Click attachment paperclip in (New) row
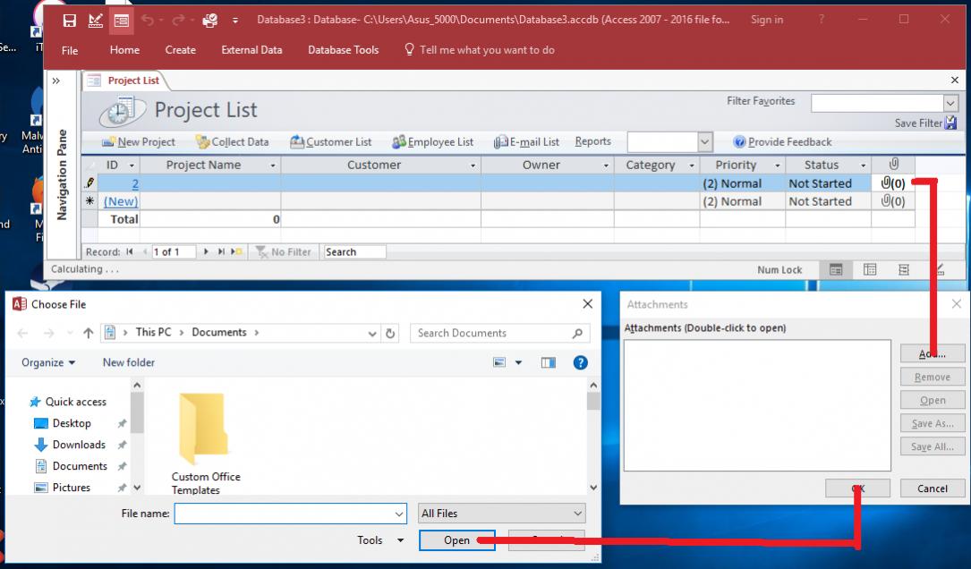The width and height of the screenshot is (971, 569). pyautogui.click(x=893, y=201)
